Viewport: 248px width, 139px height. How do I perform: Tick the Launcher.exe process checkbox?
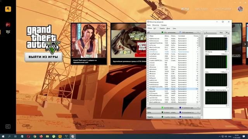tap(148, 98)
